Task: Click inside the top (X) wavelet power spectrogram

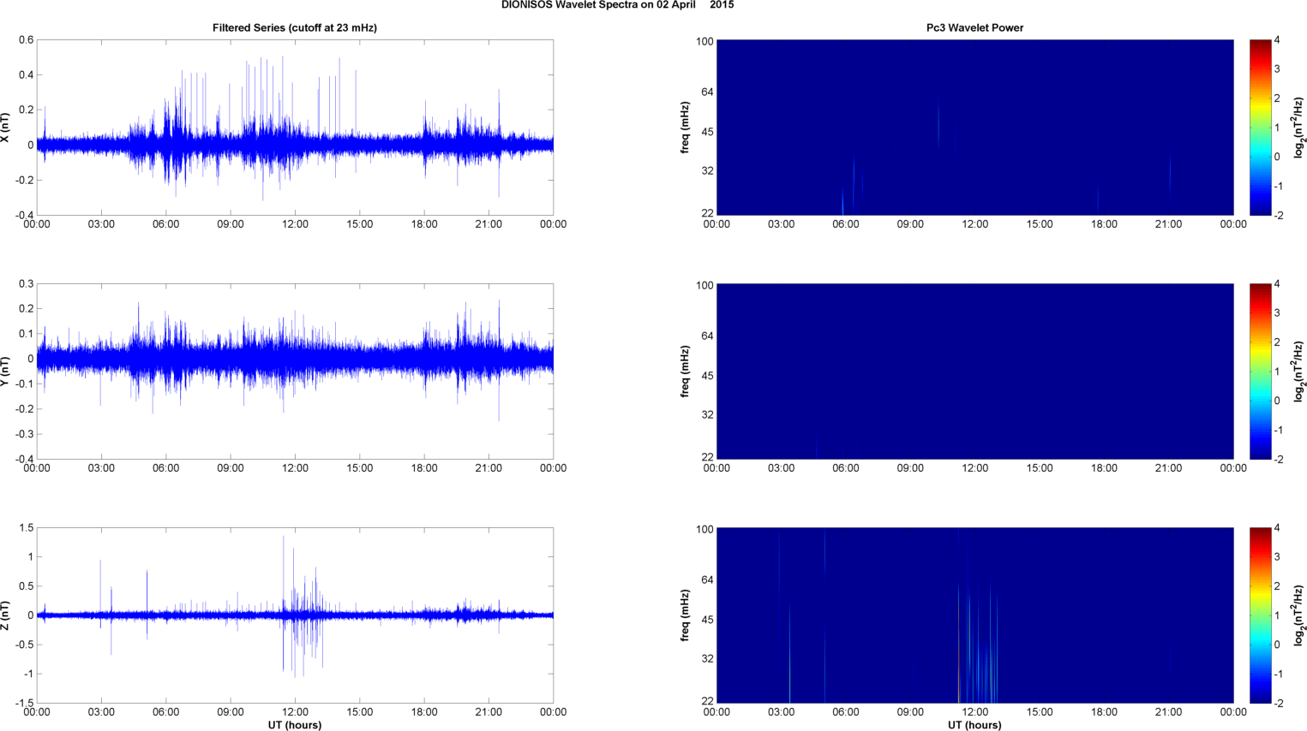Action: (974, 128)
